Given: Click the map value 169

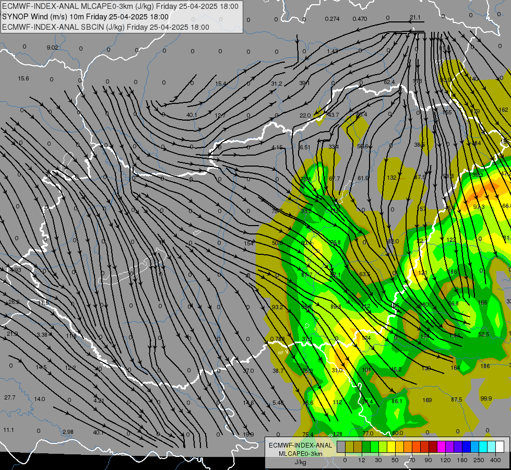Looking at the screenshot, I should click(427, 400).
